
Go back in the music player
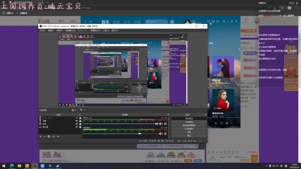pyautogui.click(x=85, y=22)
